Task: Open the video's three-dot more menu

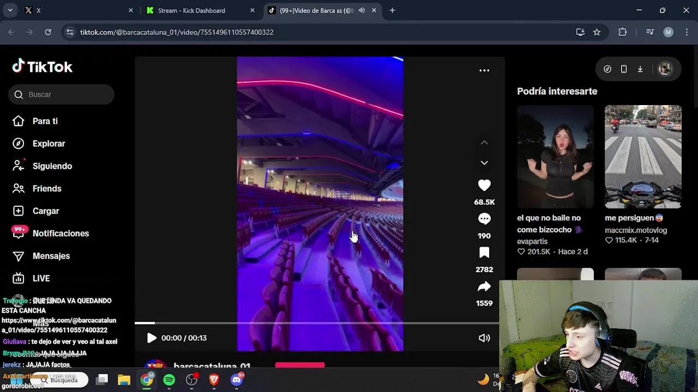Action: click(x=484, y=70)
